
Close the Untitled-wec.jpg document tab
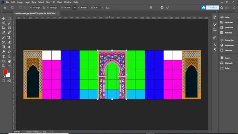tap(58, 13)
